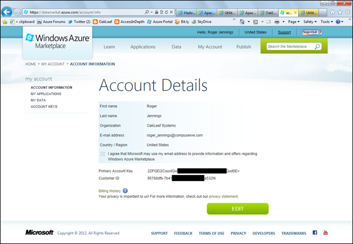This screenshot has height=244, width=353.
Task: Click the Print icon in command bar
Action: (x=277, y=22)
